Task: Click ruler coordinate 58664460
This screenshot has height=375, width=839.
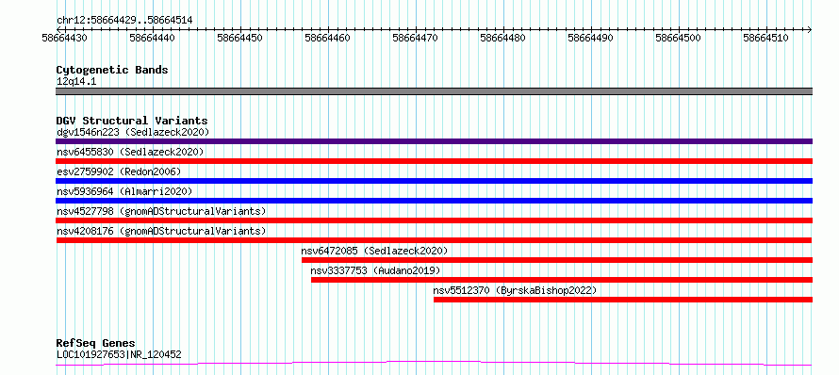Action: click(328, 38)
